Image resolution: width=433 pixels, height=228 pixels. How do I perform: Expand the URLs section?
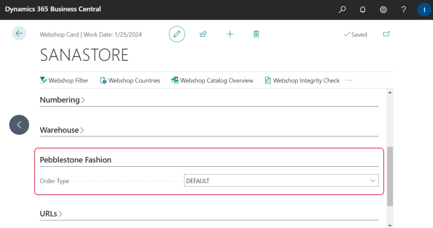pos(51,213)
